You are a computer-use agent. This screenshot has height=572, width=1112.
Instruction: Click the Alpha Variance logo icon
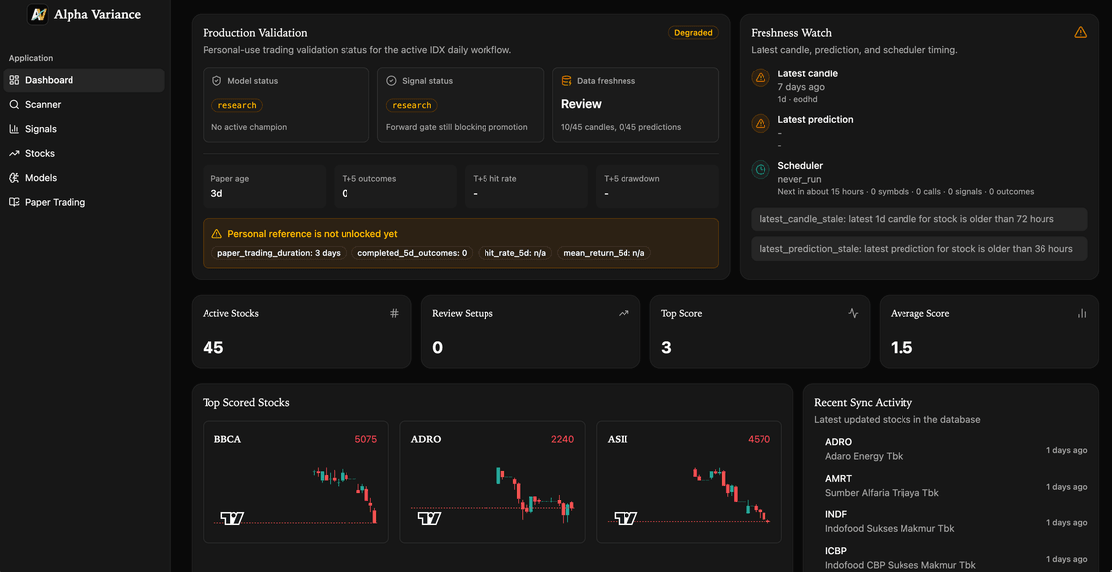[37, 14]
